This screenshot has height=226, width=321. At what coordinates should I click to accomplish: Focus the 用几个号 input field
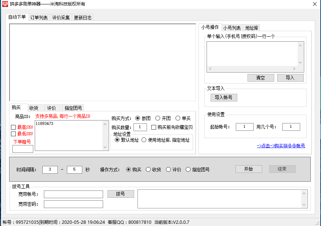[x=291, y=127]
